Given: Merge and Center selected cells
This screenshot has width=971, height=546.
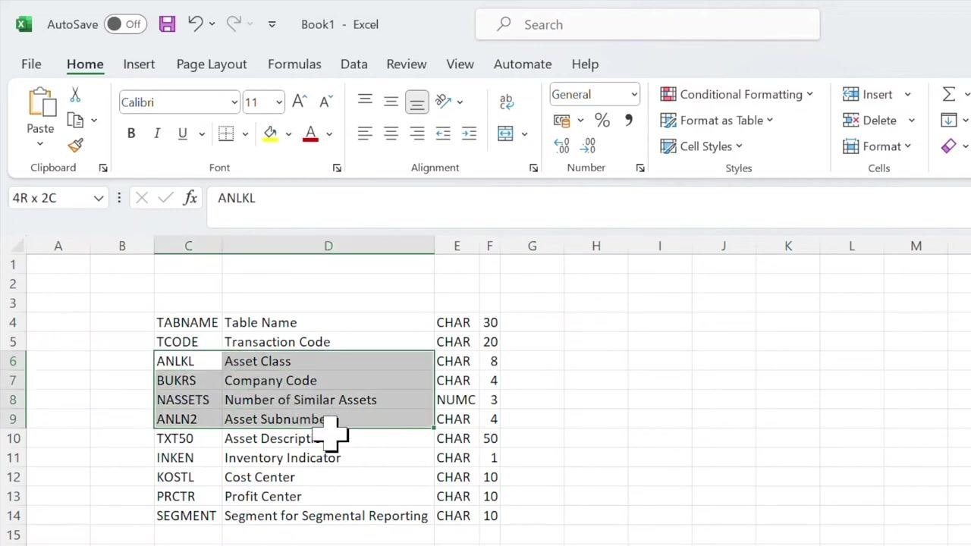Looking at the screenshot, I should pos(505,133).
